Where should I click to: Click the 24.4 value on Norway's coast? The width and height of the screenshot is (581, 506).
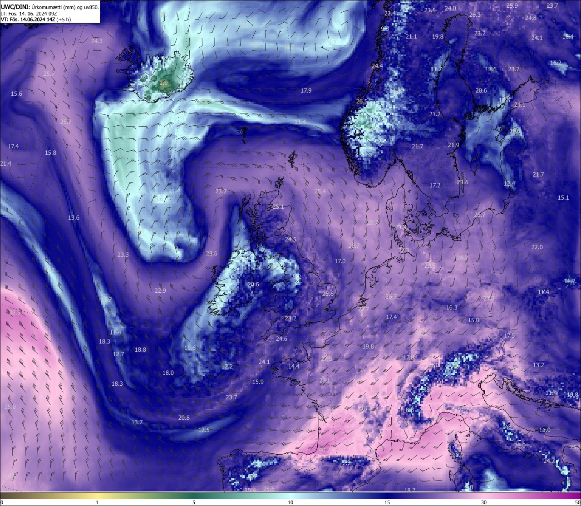tap(377, 66)
